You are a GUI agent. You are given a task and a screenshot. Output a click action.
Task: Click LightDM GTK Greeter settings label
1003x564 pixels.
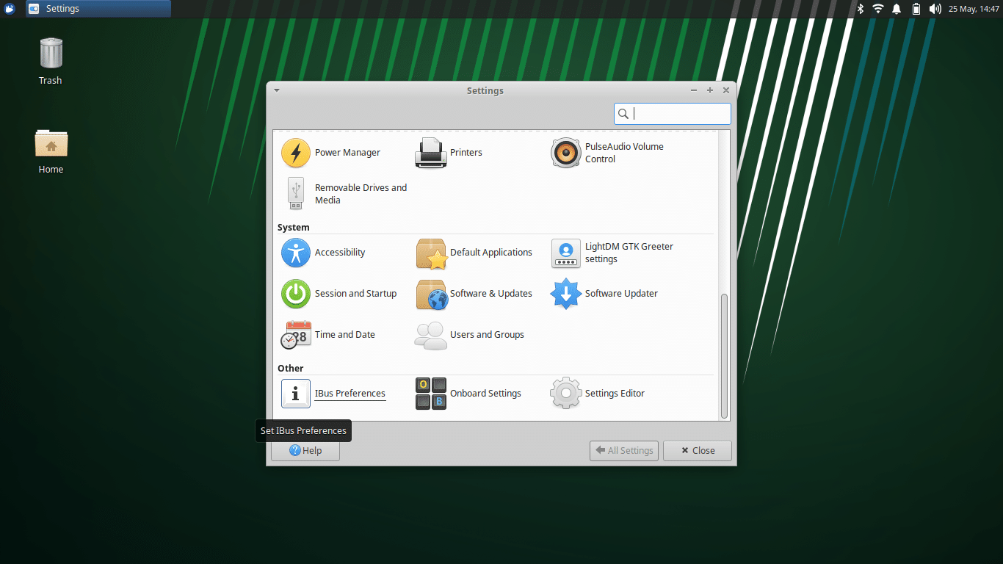[x=629, y=253]
